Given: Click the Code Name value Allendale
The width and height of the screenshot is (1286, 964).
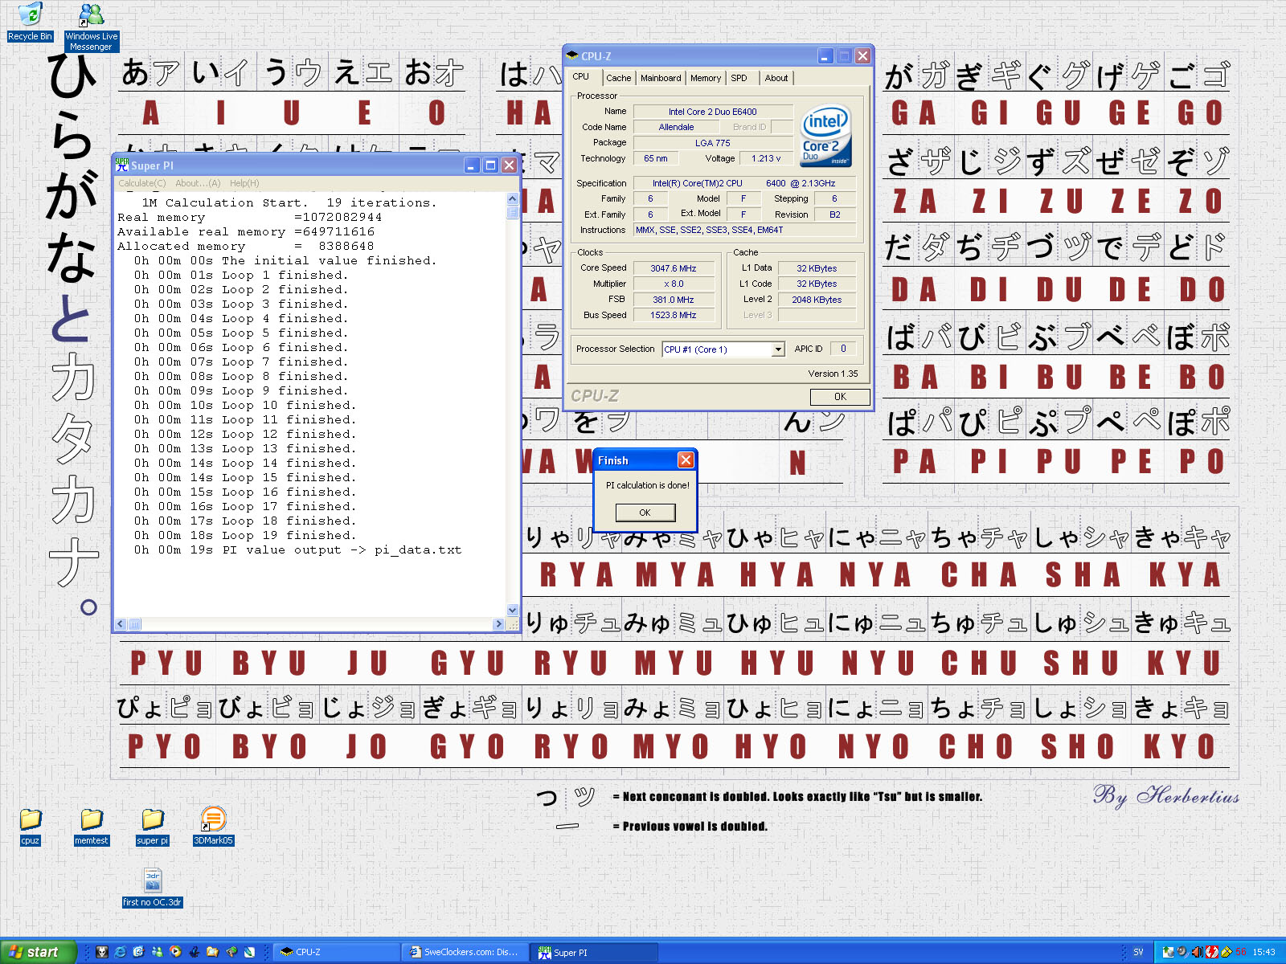Looking at the screenshot, I should pos(676,127).
